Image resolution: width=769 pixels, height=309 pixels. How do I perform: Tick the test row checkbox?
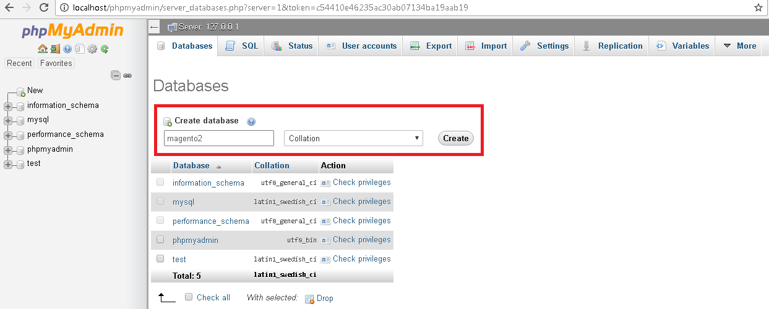coord(160,258)
